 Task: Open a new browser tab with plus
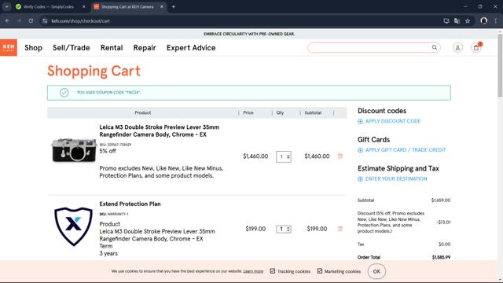tap(173, 6)
